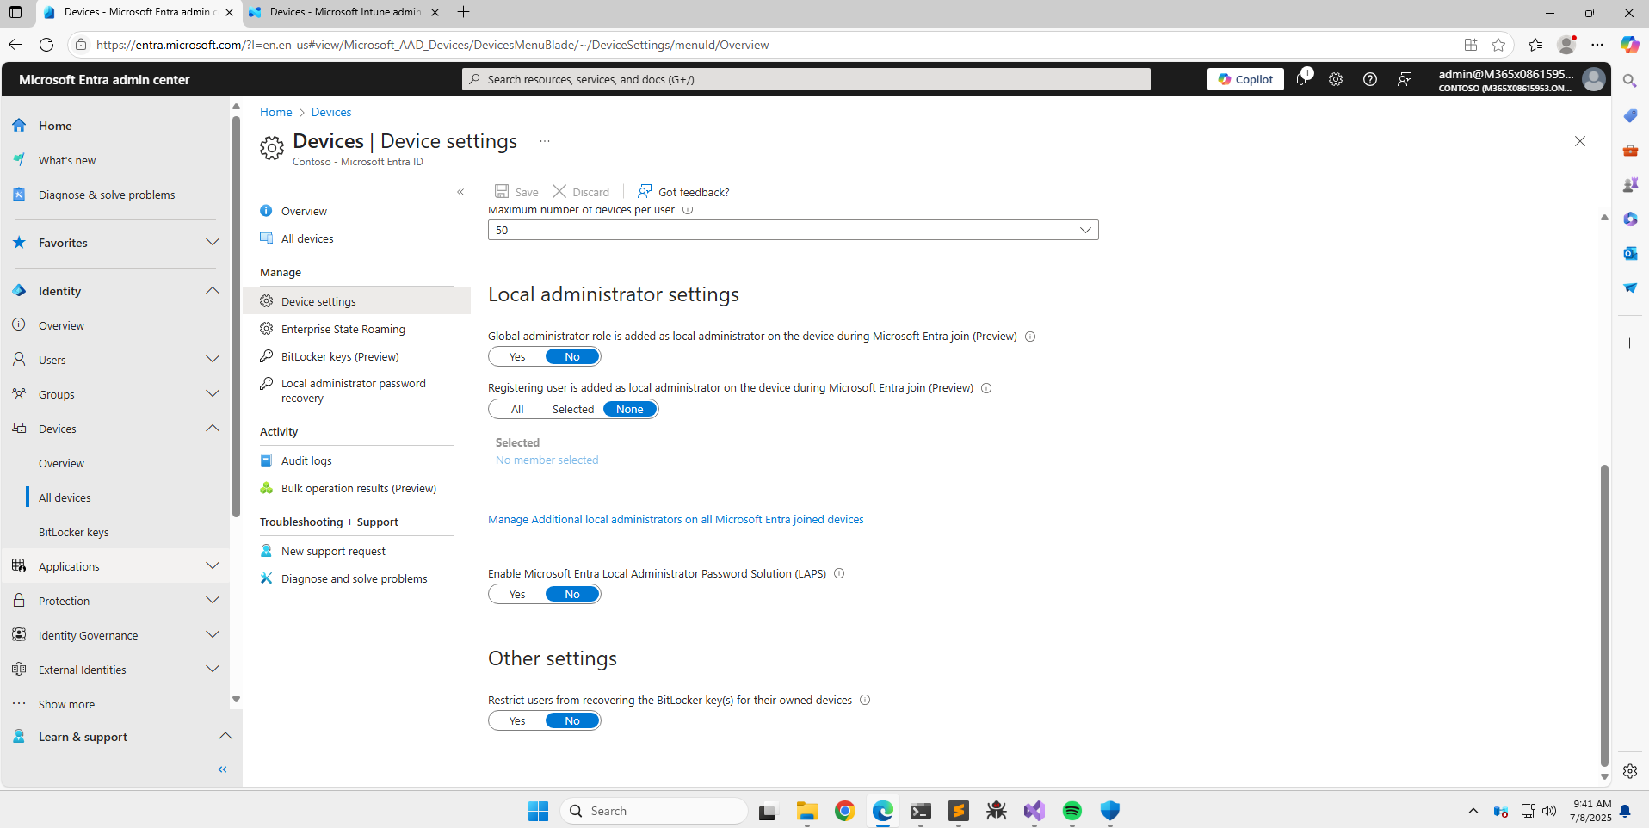This screenshot has height=828, width=1649.
Task: Open Copilot from the top bar
Action: click(1245, 79)
